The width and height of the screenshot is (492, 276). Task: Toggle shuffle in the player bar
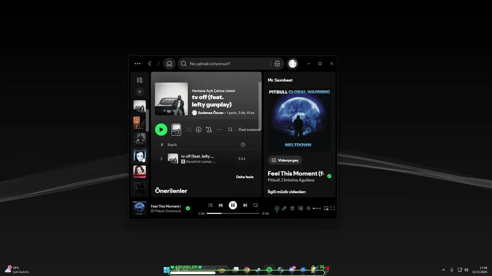coord(210,205)
